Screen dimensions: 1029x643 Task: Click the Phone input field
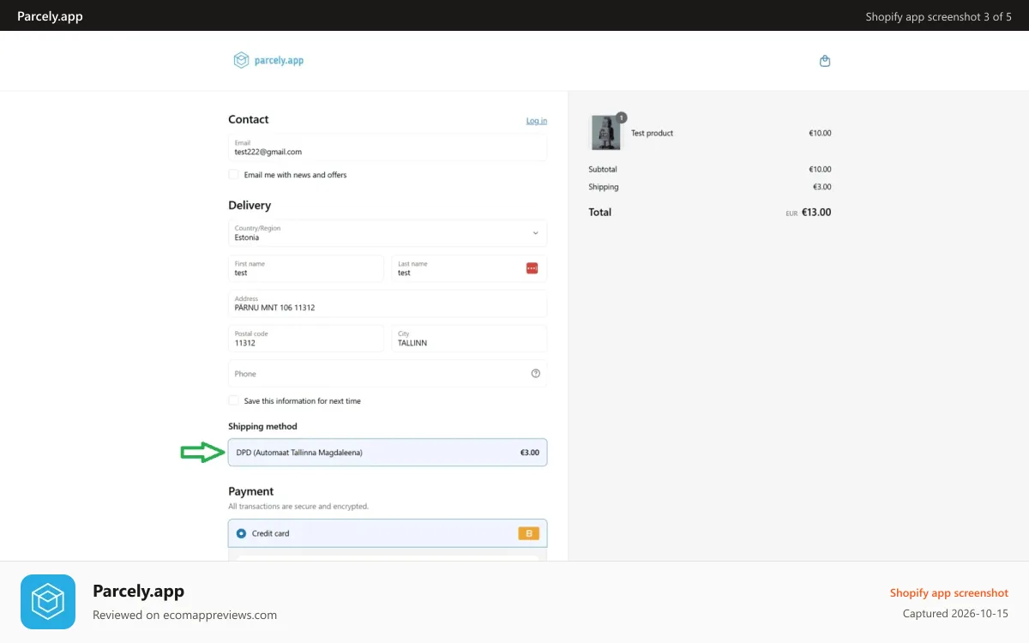click(x=388, y=373)
